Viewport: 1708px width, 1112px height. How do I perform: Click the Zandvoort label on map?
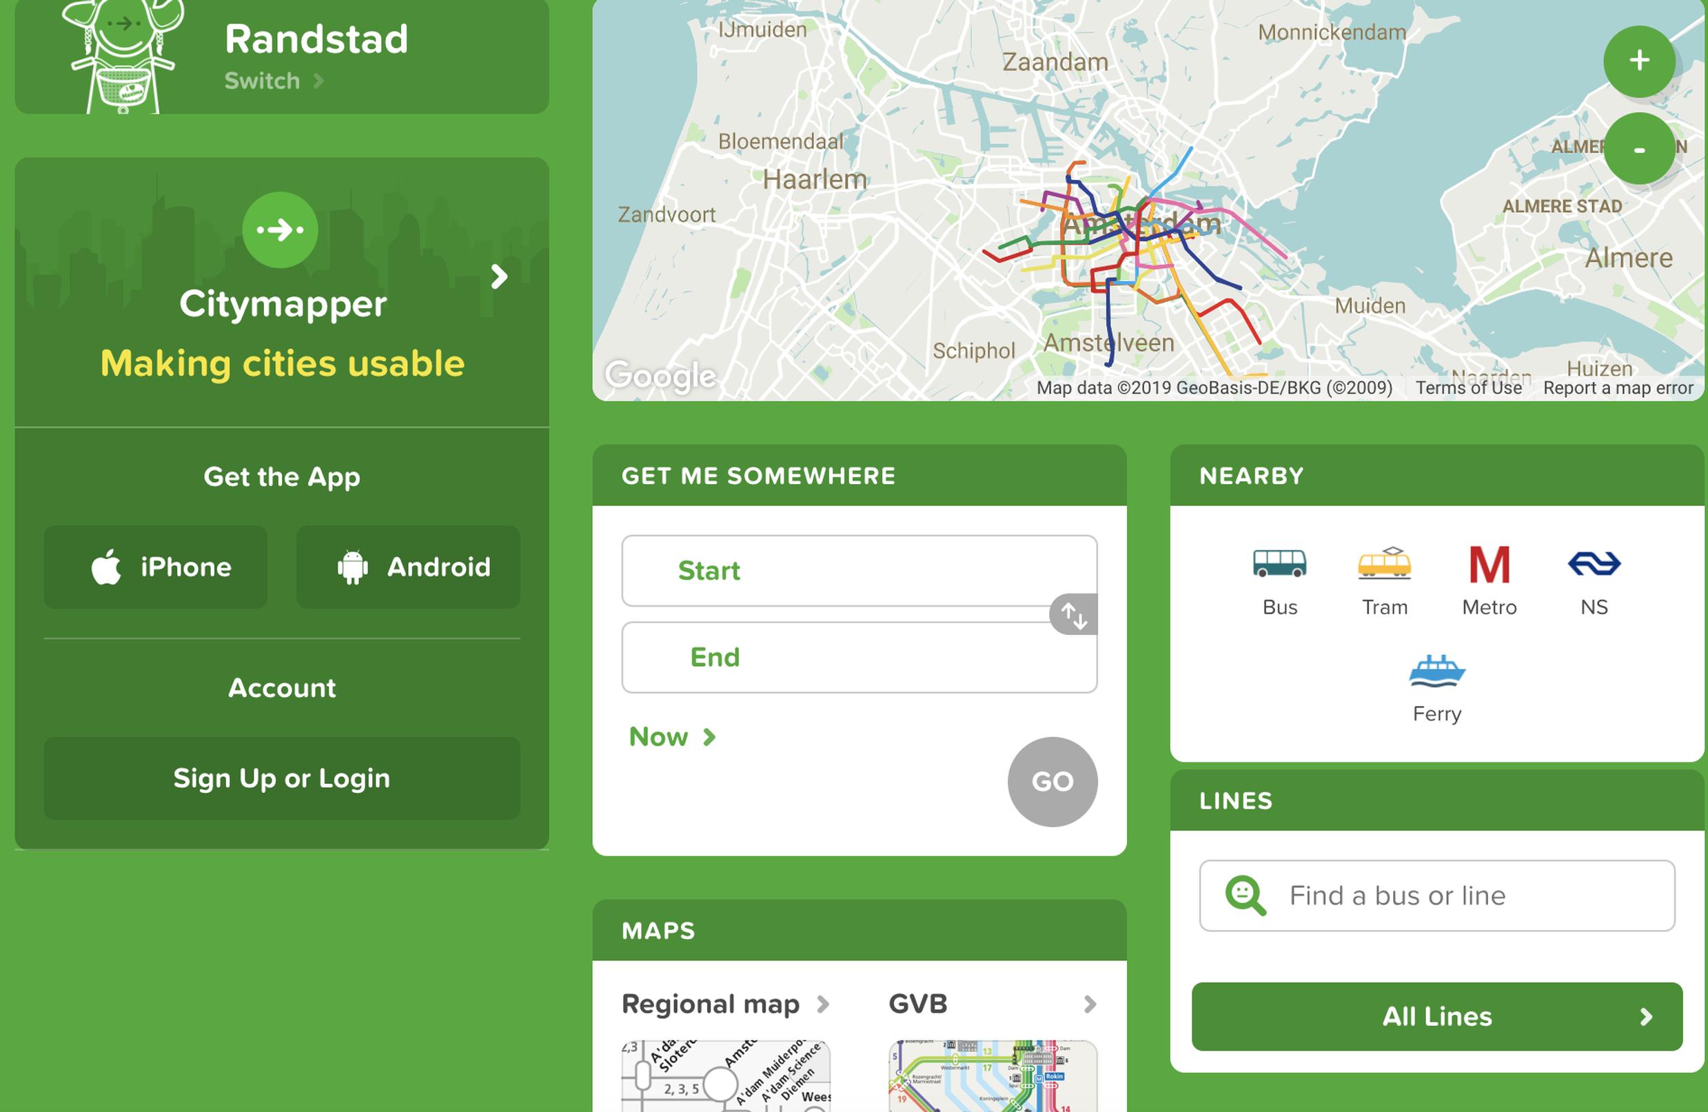667,214
